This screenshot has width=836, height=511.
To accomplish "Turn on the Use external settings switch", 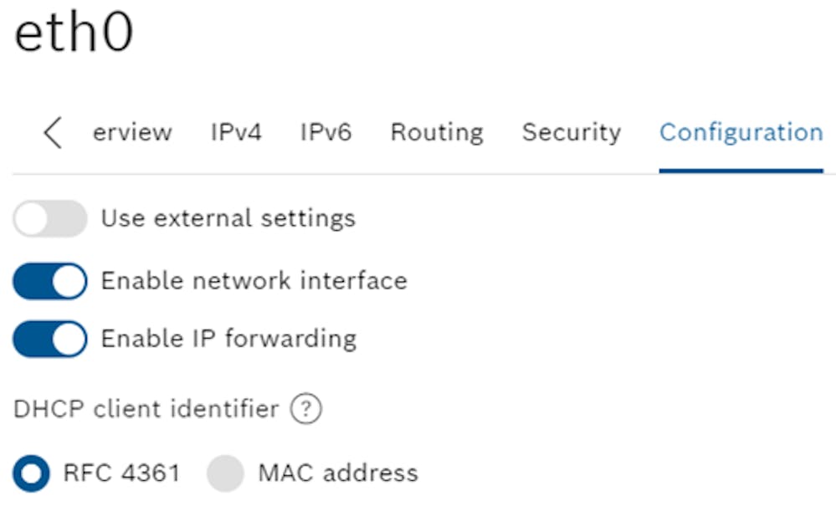I will tap(50, 218).
